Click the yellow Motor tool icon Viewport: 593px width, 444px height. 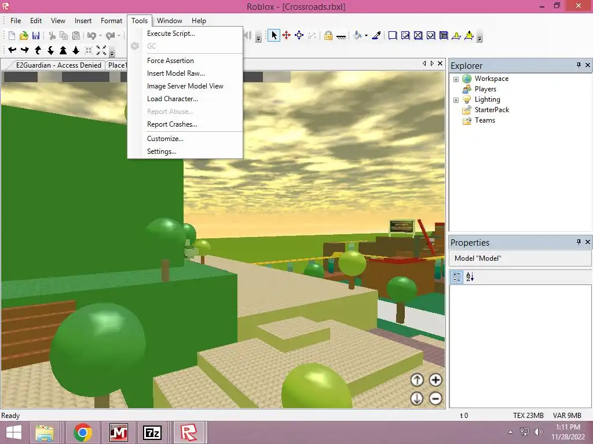(469, 35)
